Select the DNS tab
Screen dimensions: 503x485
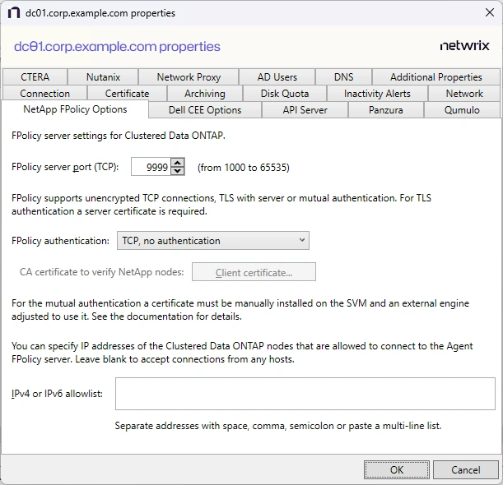coord(343,77)
